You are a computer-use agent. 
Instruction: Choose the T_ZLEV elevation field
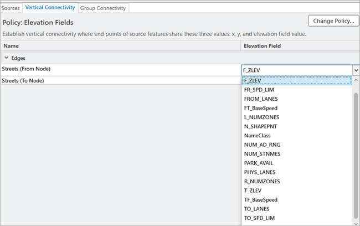pyautogui.click(x=254, y=191)
